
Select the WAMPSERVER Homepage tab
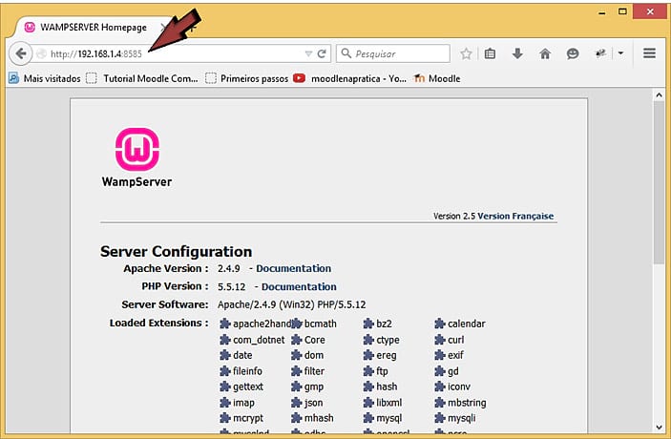92,28
